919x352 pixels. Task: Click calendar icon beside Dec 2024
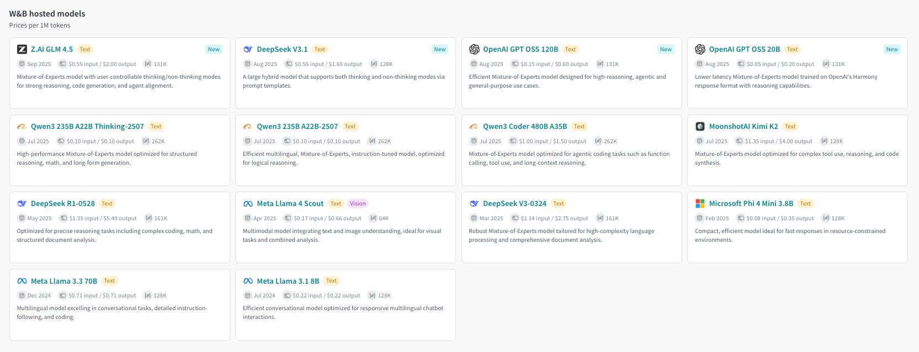pos(22,295)
